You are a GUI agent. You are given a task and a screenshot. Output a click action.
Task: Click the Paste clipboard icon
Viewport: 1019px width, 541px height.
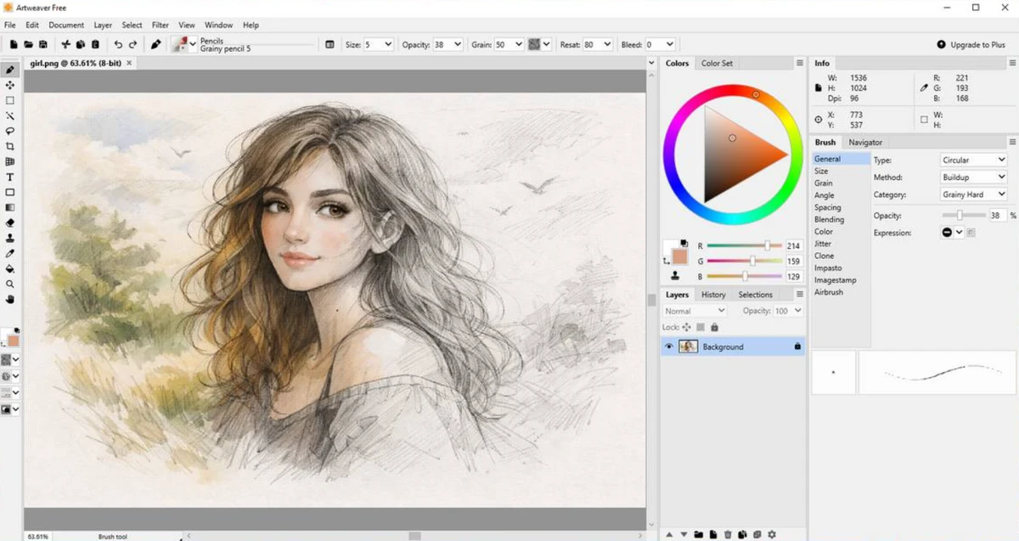point(95,44)
